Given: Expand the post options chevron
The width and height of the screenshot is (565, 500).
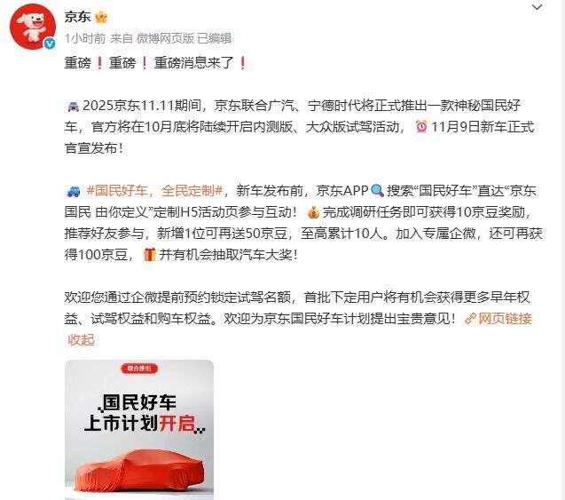Looking at the screenshot, I should coord(537,7).
